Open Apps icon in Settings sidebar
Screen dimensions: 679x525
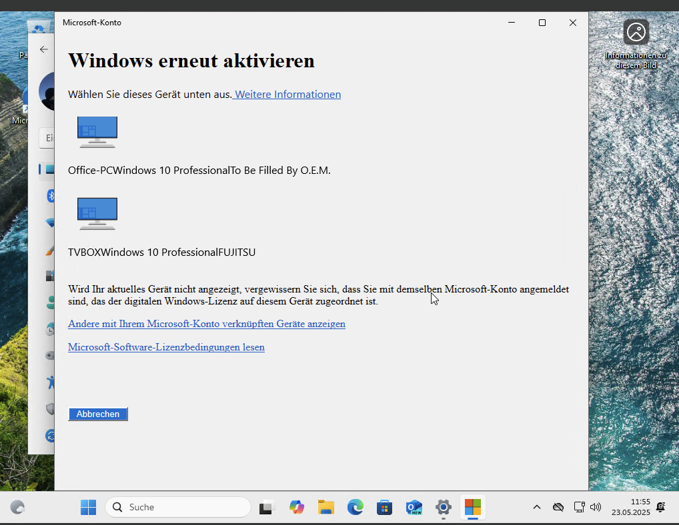tap(50, 275)
